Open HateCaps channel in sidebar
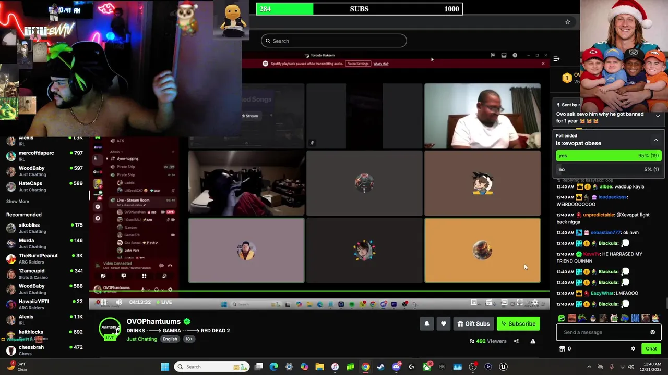Viewport: 668px width, 375px height. point(44,186)
